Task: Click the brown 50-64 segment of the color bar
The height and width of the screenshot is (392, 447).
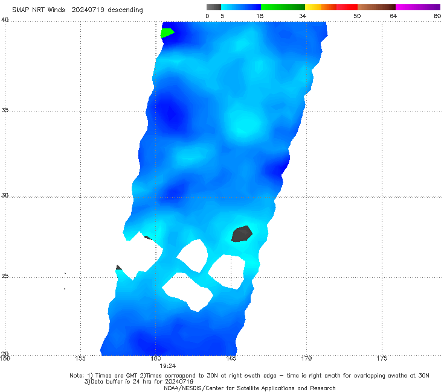Action: pyautogui.click(x=376, y=7)
